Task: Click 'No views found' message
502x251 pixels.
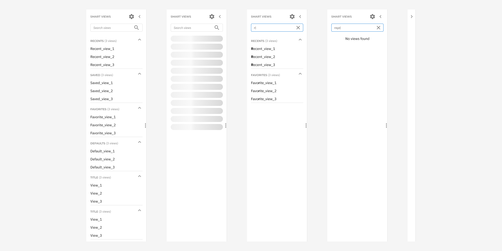Action: pyautogui.click(x=357, y=39)
